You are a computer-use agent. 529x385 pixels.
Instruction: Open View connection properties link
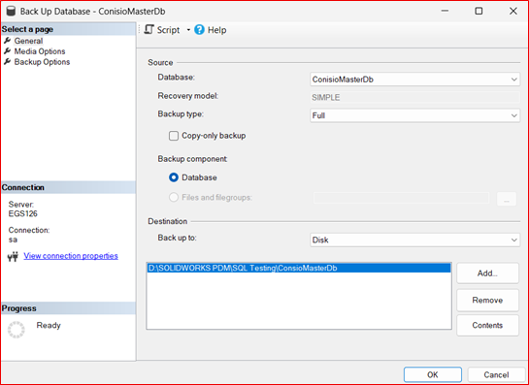71,256
